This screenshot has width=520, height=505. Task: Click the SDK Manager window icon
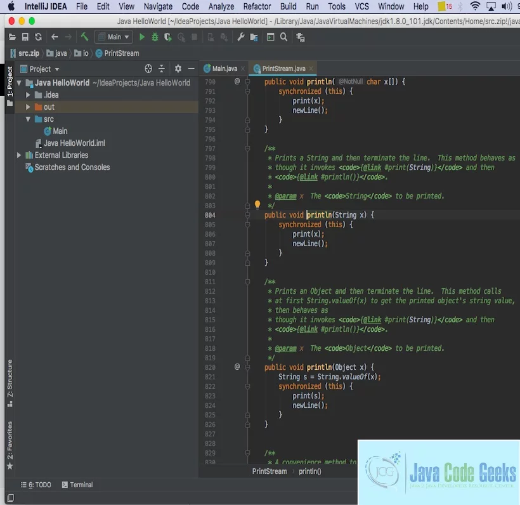click(x=271, y=37)
